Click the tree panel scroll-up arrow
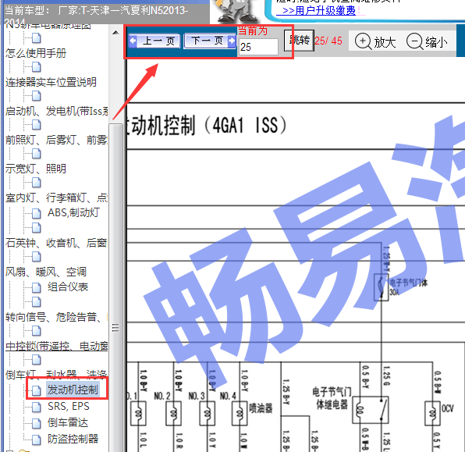The width and height of the screenshot is (465, 452). 115,32
